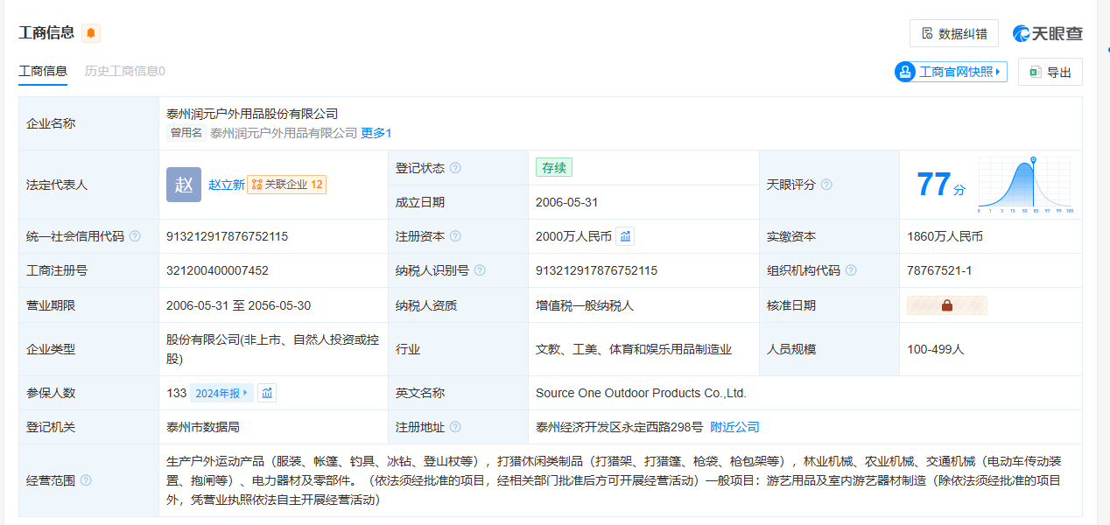
Task: Expand the 工商官网快照 snapshot button
Action: tap(951, 72)
